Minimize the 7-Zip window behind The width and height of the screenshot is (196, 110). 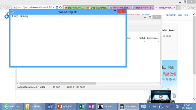coord(145,17)
